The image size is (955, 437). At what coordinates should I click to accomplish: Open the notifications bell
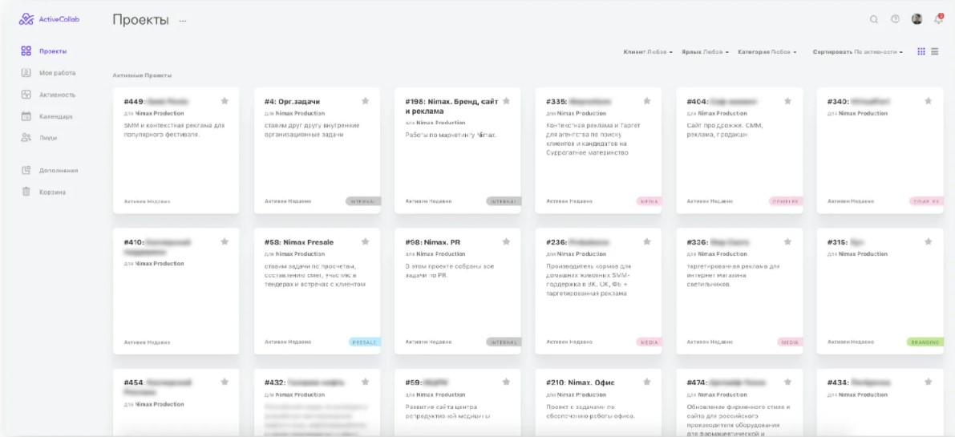coord(938,19)
